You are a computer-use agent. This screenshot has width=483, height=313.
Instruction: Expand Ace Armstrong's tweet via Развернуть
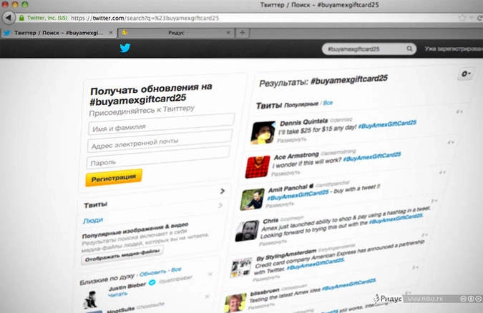click(x=286, y=172)
